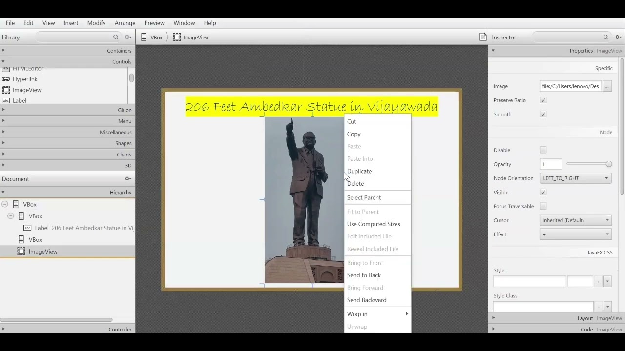Open the File menu
This screenshot has height=351, width=625.
click(x=10, y=23)
